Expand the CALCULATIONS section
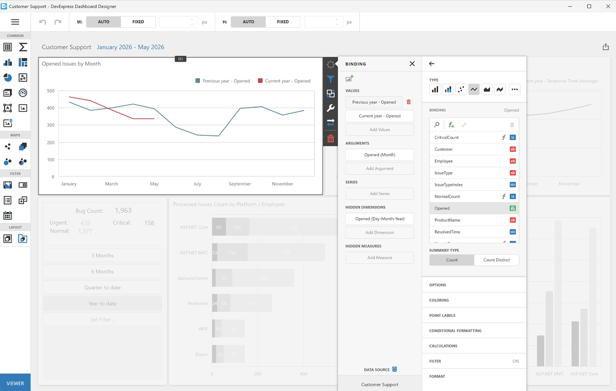This screenshot has width=616, height=391. [474, 346]
